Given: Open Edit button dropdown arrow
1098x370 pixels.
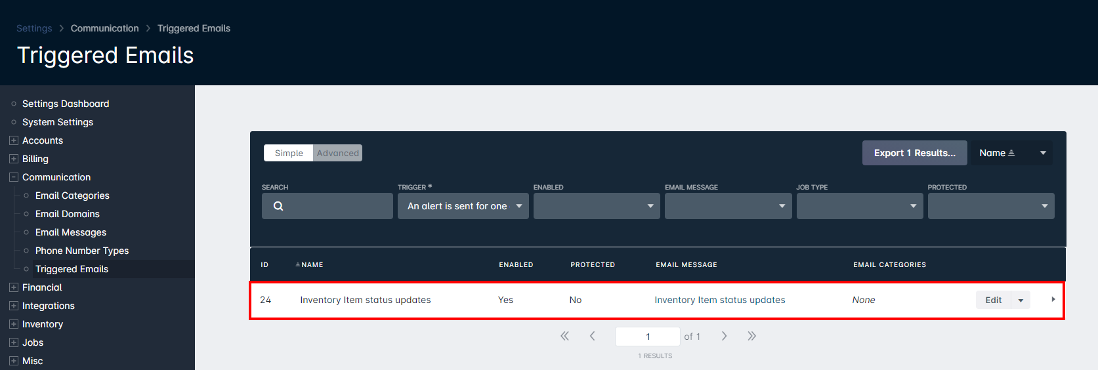Looking at the screenshot, I should click(1021, 300).
